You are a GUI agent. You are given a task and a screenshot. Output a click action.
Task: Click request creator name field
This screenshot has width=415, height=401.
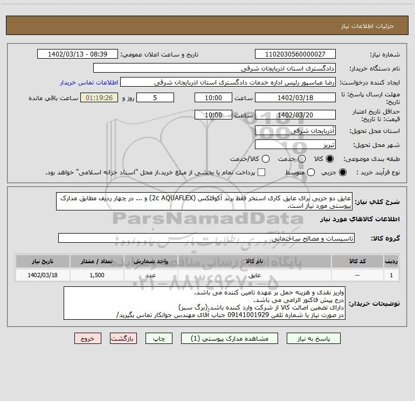pos(228,82)
